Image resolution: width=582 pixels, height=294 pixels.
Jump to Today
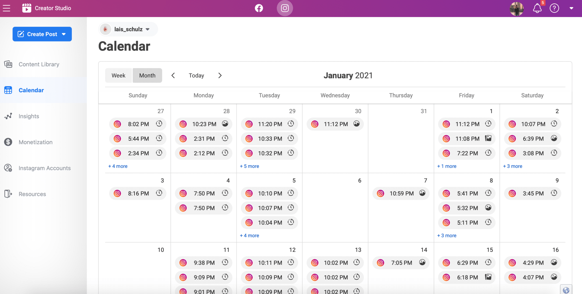(196, 75)
